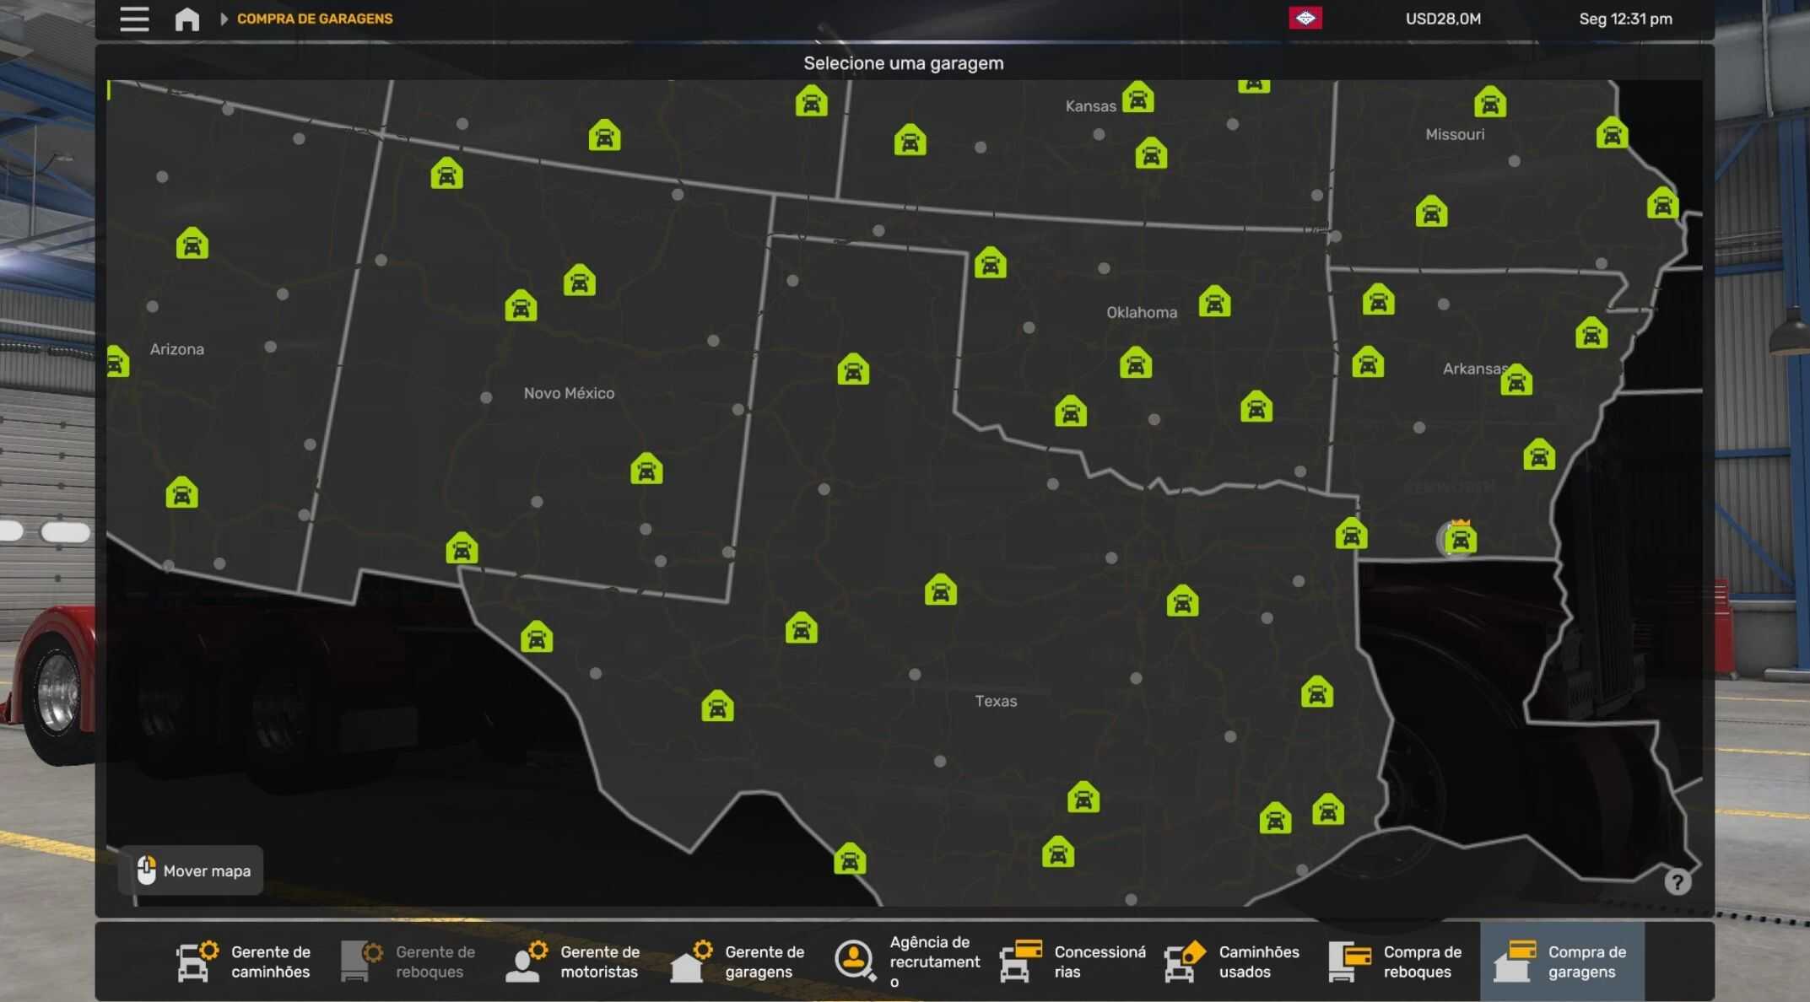The width and height of the screenshot is (1810, 1002).
Task: Open Gerente de garagens tab
Action: 738,962
